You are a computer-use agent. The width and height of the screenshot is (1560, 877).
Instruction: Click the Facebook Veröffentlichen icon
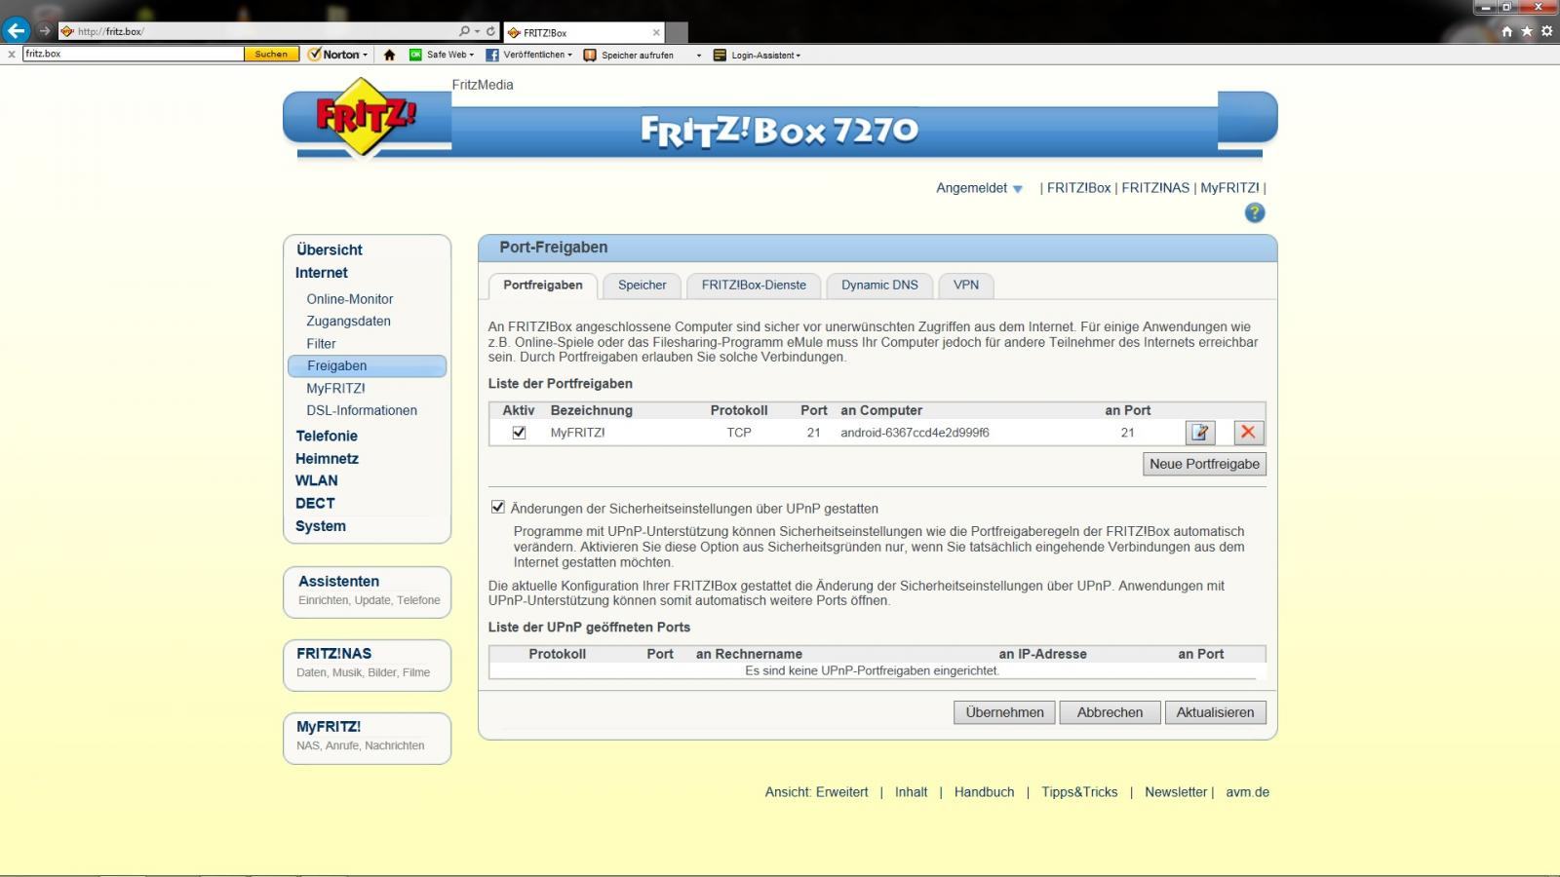[492, 55]
